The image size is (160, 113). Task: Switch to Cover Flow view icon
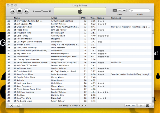[124, 10]
